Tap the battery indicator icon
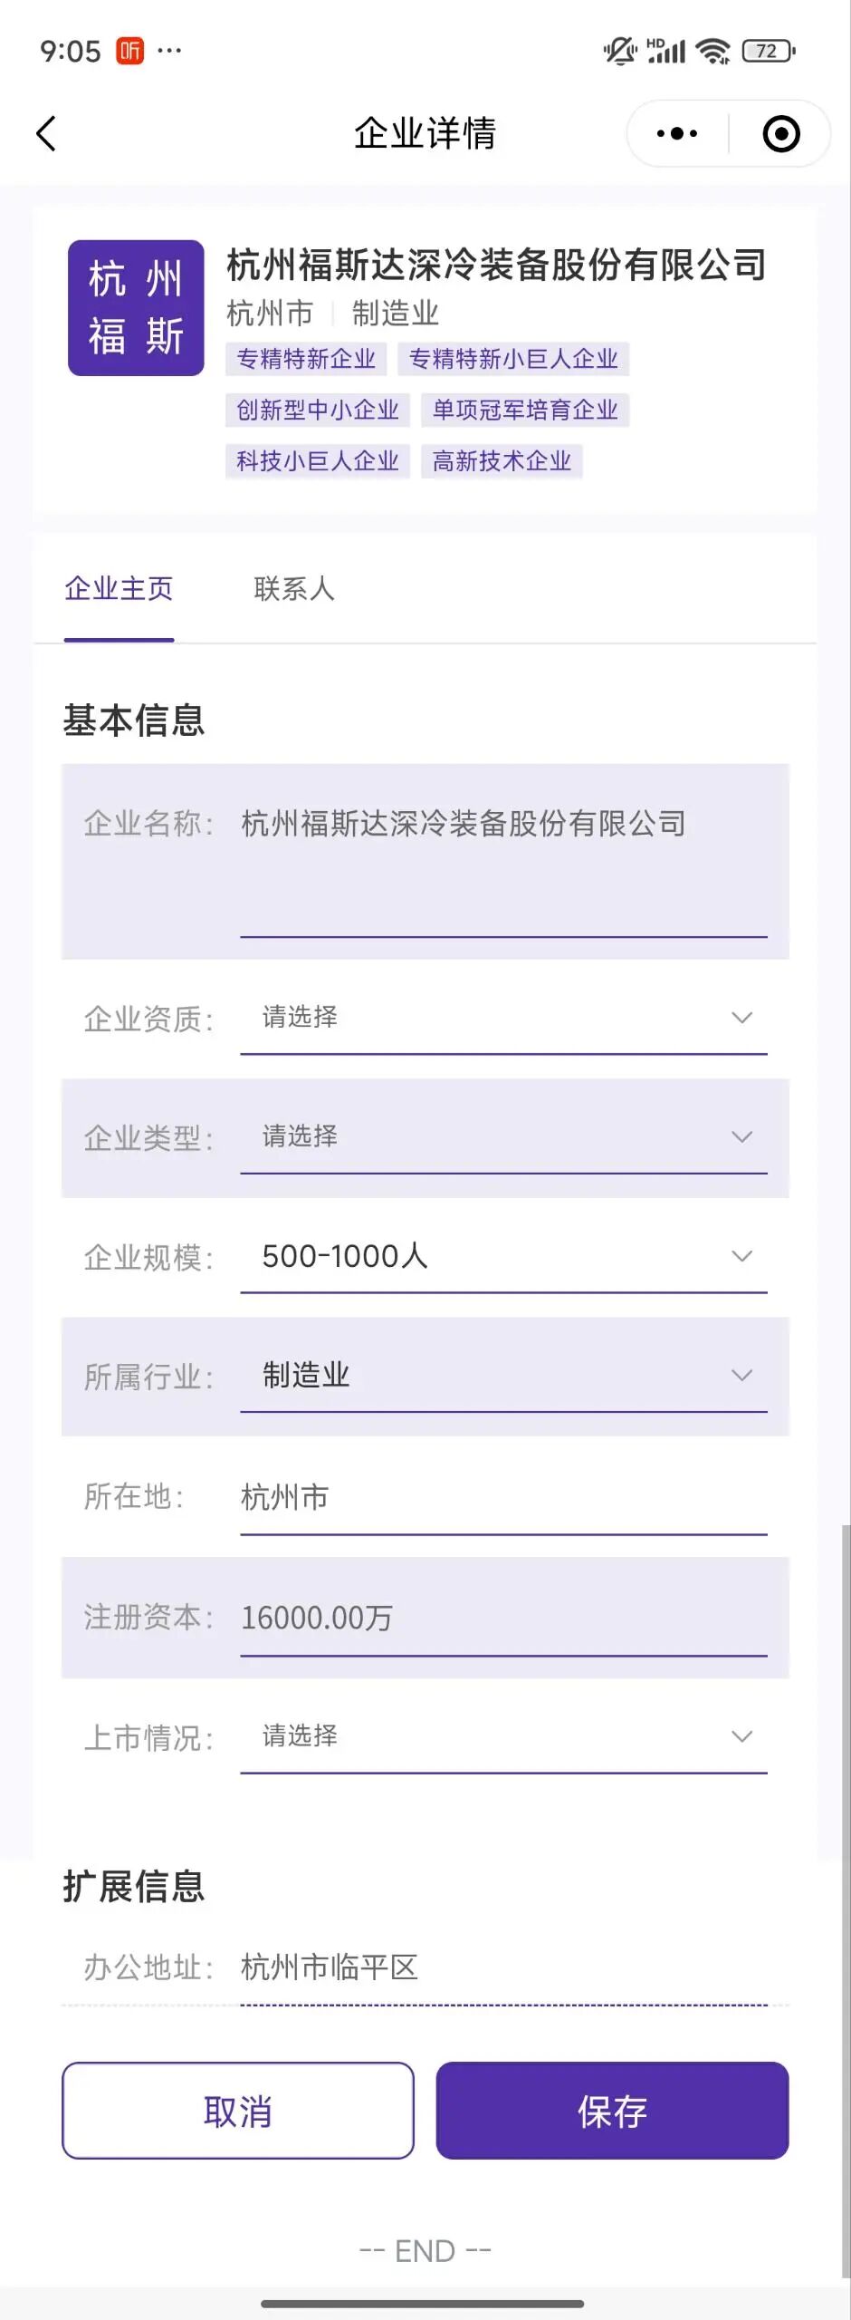The width and height of the screenshot is (851, 2320). pyautogui.click(x=768, y=51)
